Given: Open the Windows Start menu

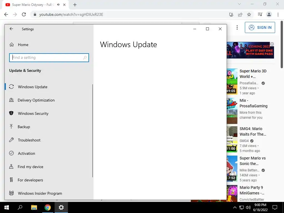Looking at the screenshot, I should tap(7, 207).
